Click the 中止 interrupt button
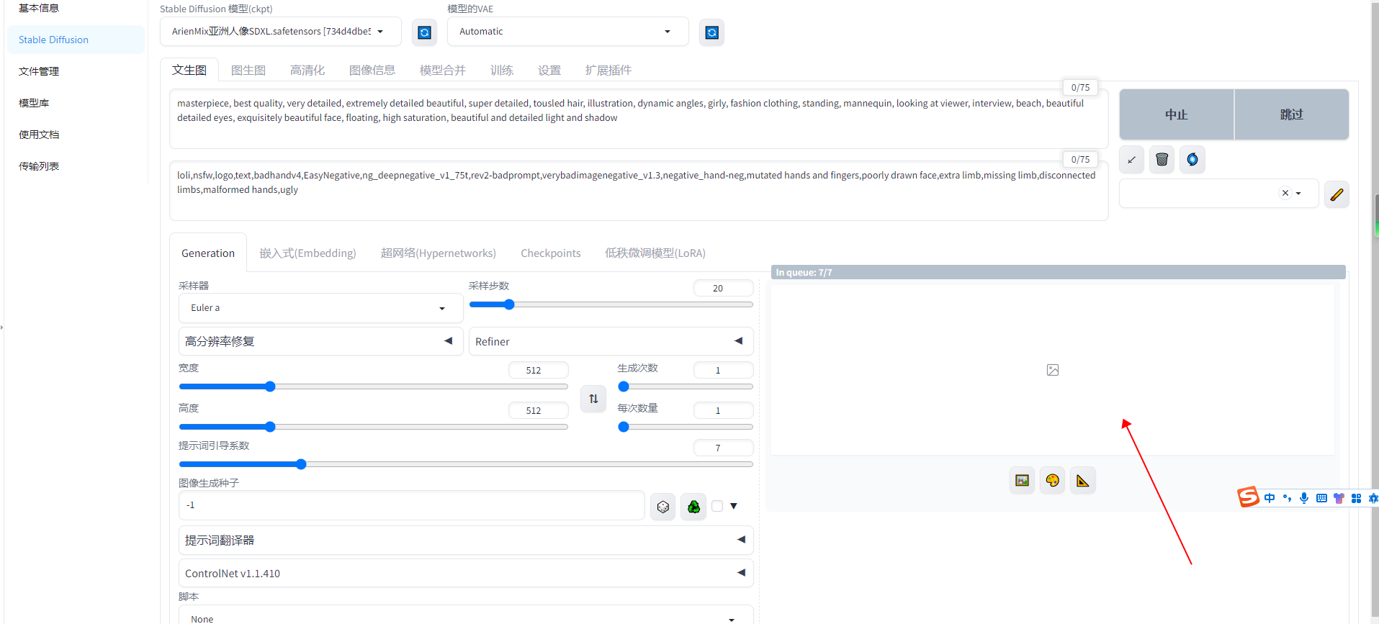 pos(1177,114)
